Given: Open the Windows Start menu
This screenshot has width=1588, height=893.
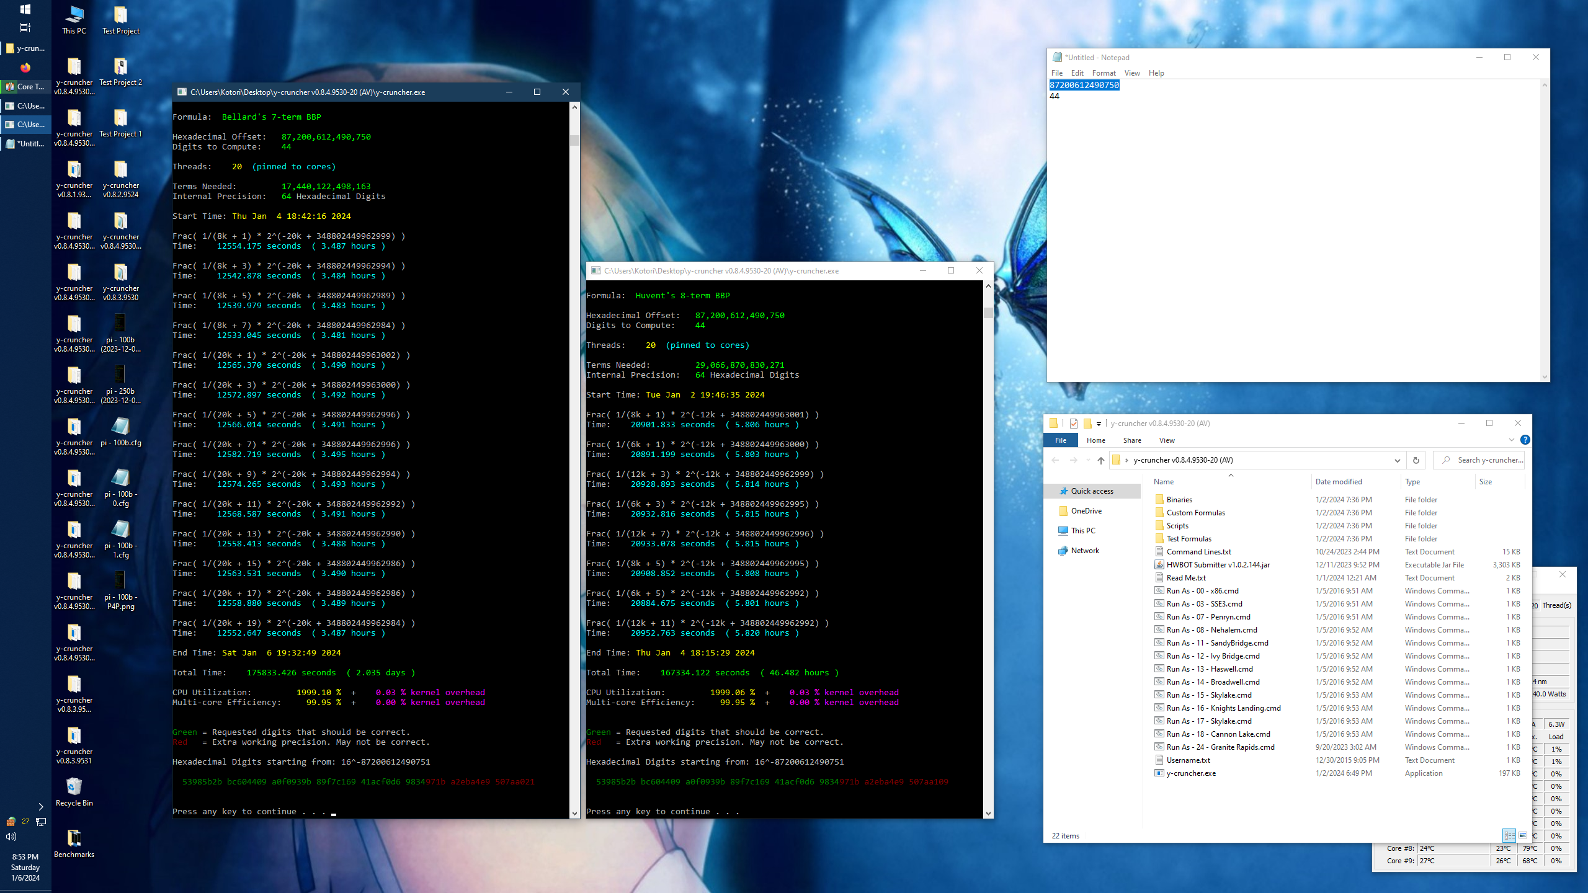Looking at the screenshot, I should (x=25, y=9).
